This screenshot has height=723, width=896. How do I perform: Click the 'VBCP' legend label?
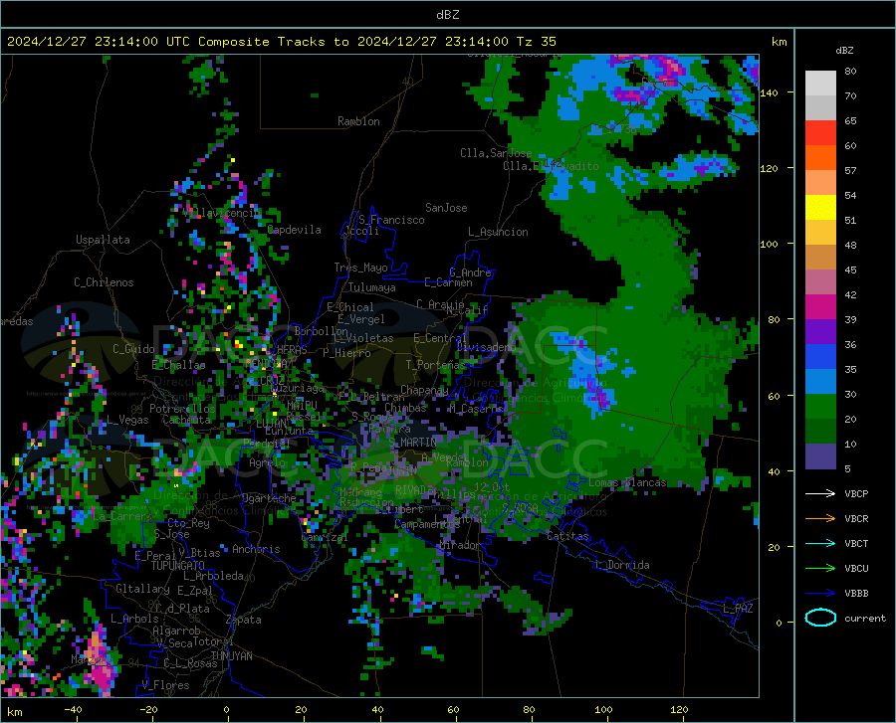[x=856, y=493]
